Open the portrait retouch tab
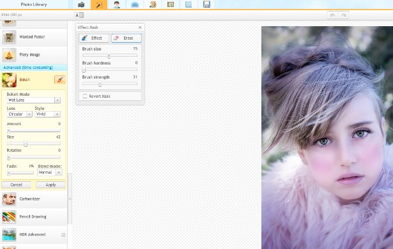The image size is (393, 249). [x=117, y=4]
